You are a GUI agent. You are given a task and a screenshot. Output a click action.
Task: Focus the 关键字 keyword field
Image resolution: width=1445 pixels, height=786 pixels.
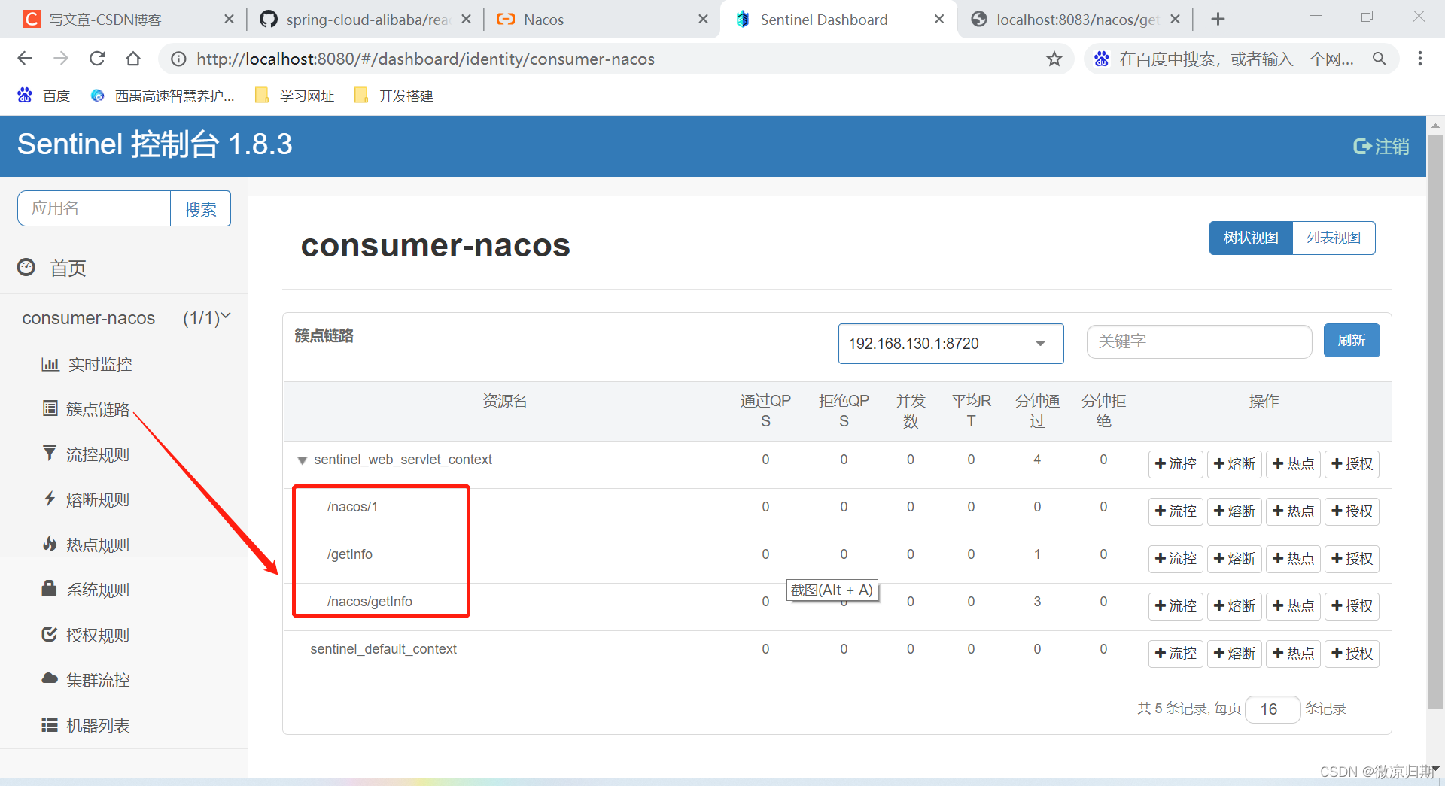point(1199,341)
